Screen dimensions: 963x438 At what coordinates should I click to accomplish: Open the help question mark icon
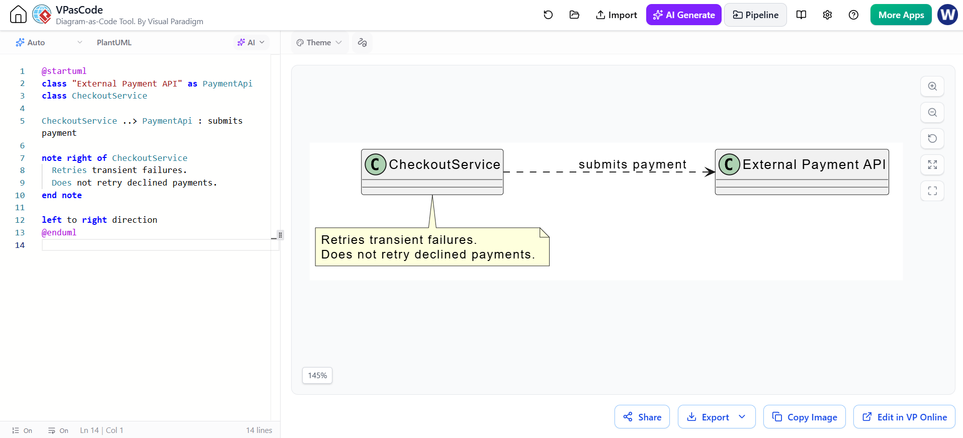click(x=853, y=15)
